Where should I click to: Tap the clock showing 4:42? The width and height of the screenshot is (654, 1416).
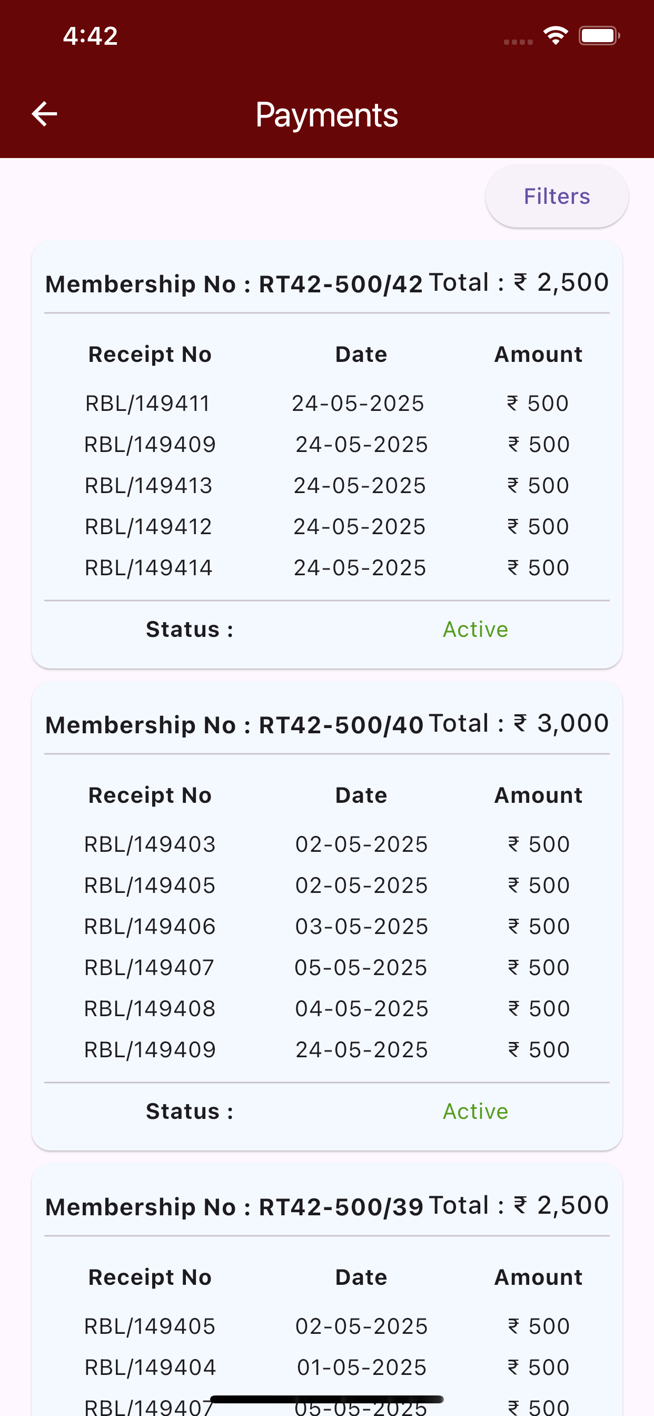pyautogui.click(x=90, y=36)
